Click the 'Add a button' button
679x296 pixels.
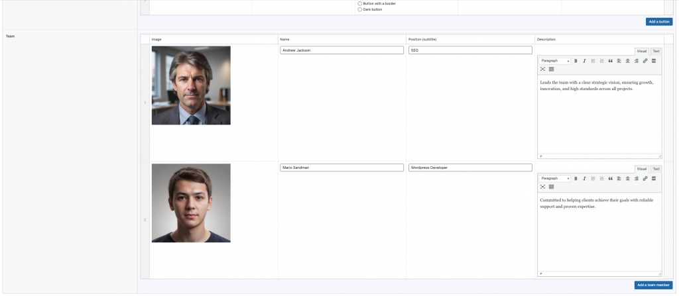pos(659,22)
